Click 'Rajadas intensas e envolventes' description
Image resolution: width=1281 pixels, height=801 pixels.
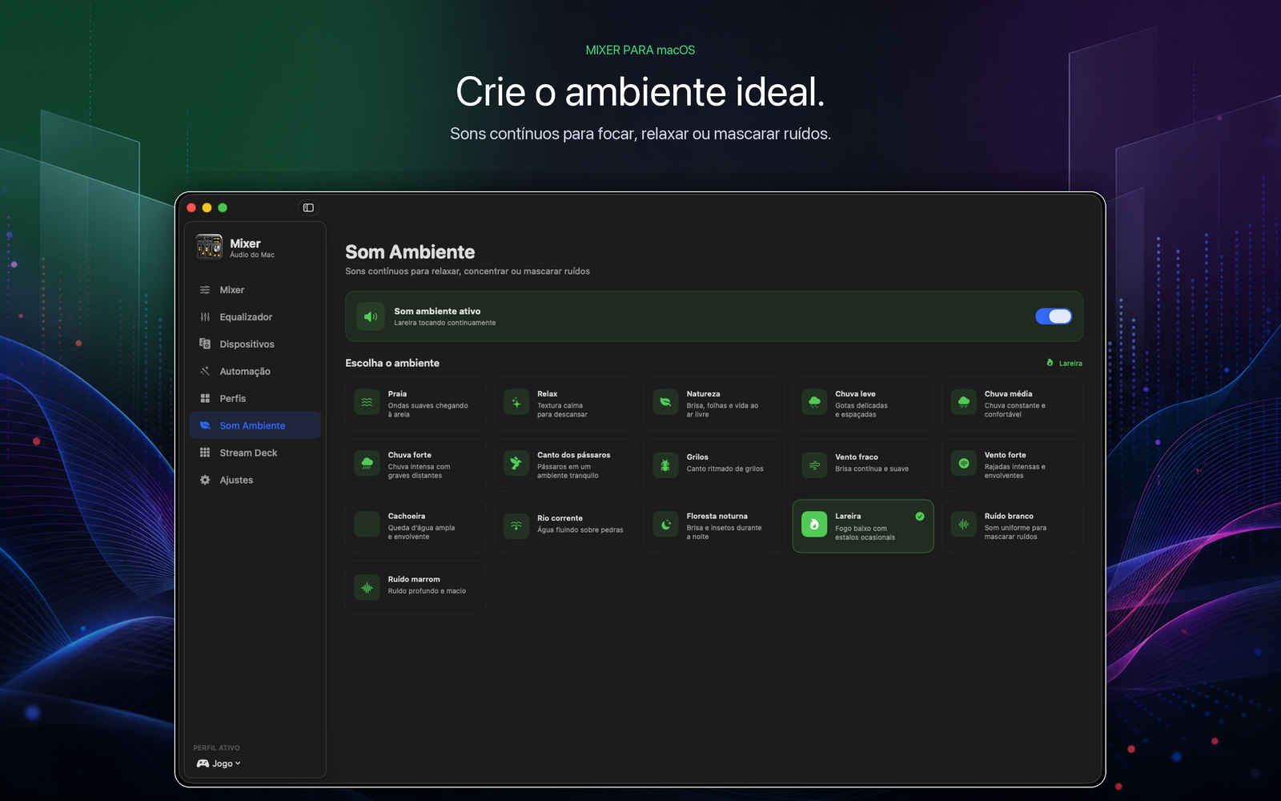click(1014, 471)
